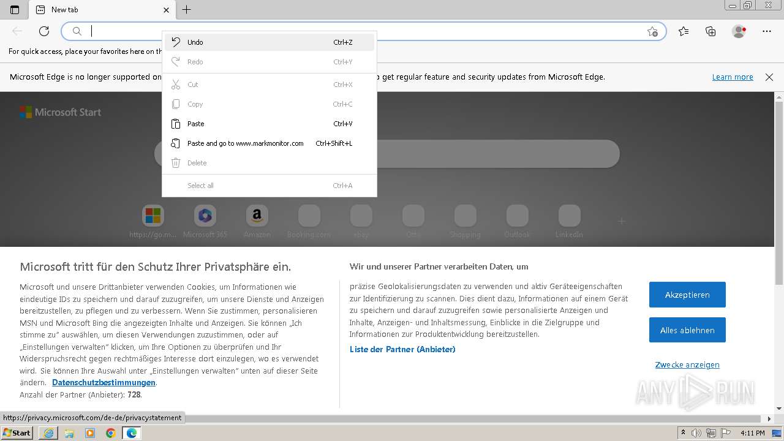784x441 pixels.
Task: Open Settings and more ellipsis menu
Action: 767,31
